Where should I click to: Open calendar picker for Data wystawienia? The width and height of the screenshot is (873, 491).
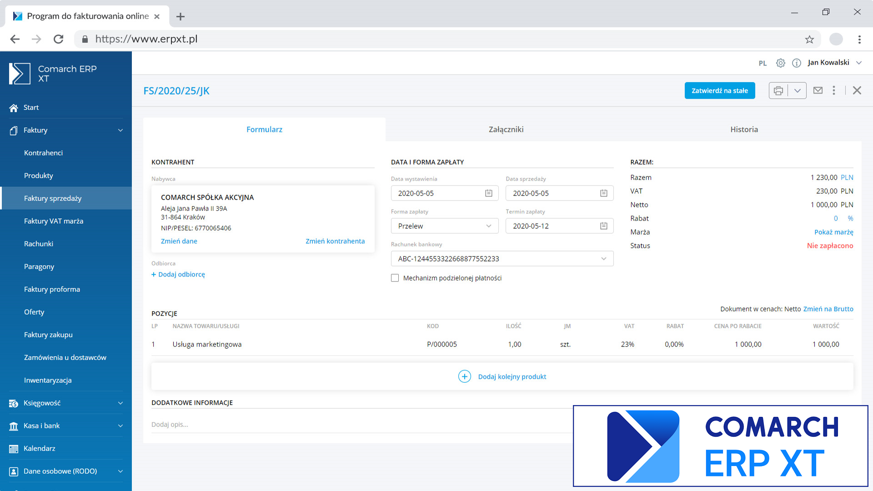(x=489, y=193)
